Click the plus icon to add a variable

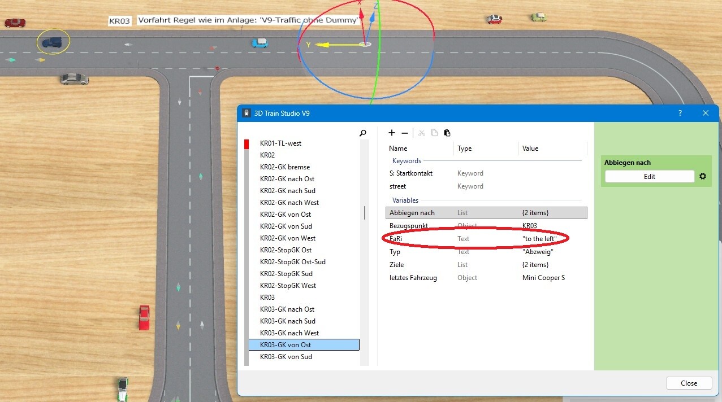tap(392, 133)
